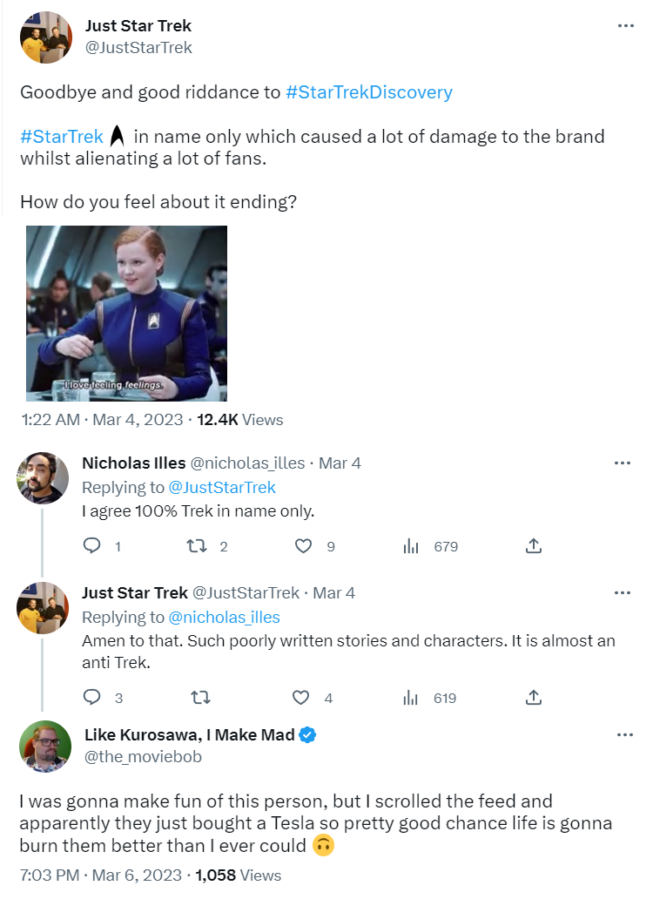
Task: Open more options on the_moviebob tweet
Action: pos(625,735)
